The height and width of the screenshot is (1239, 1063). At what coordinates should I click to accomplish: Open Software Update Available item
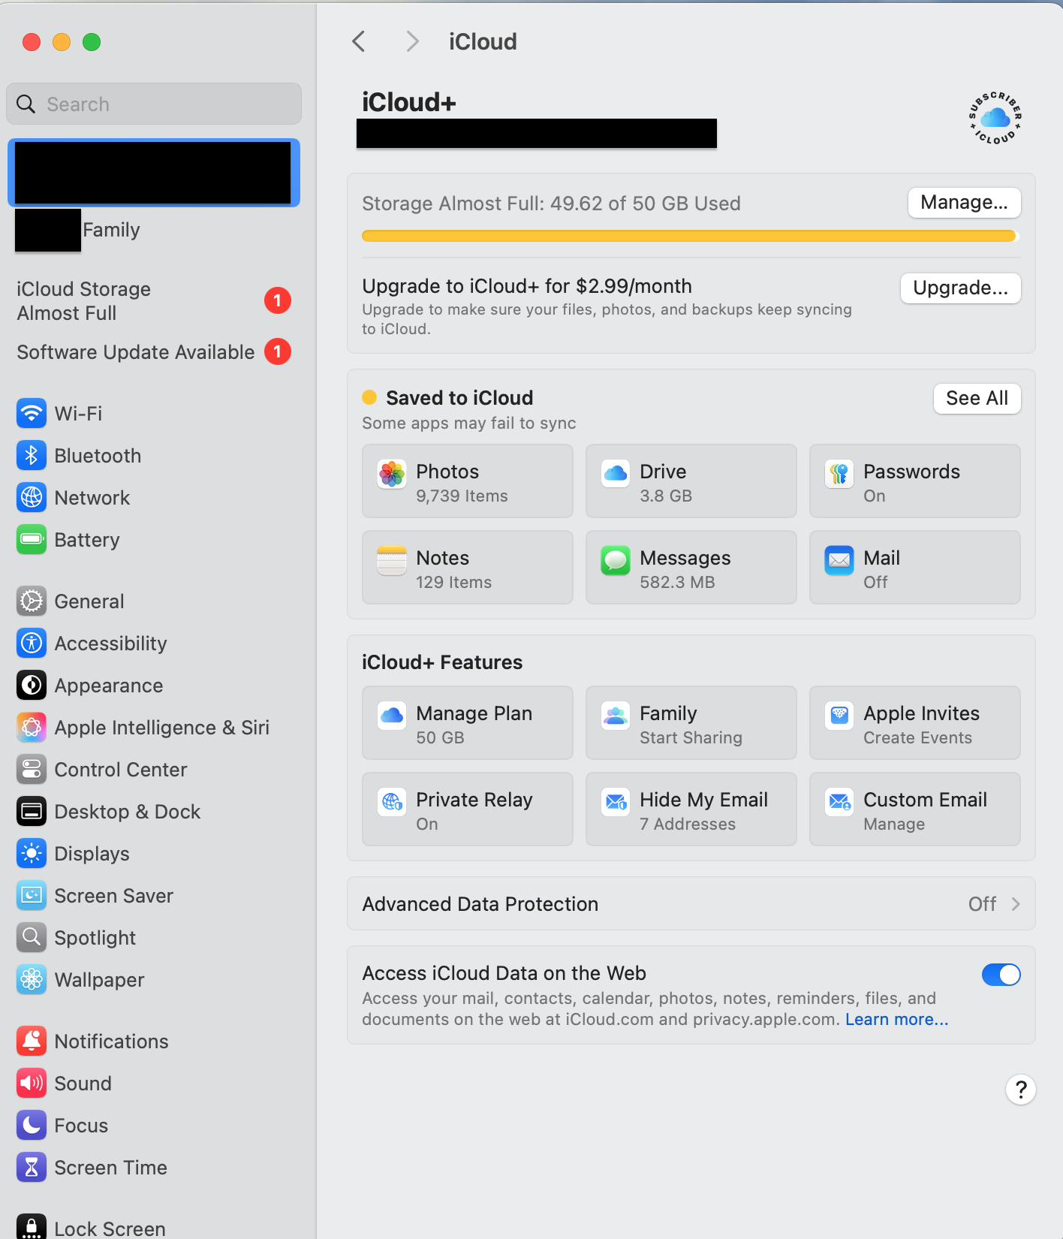point(153,352)
